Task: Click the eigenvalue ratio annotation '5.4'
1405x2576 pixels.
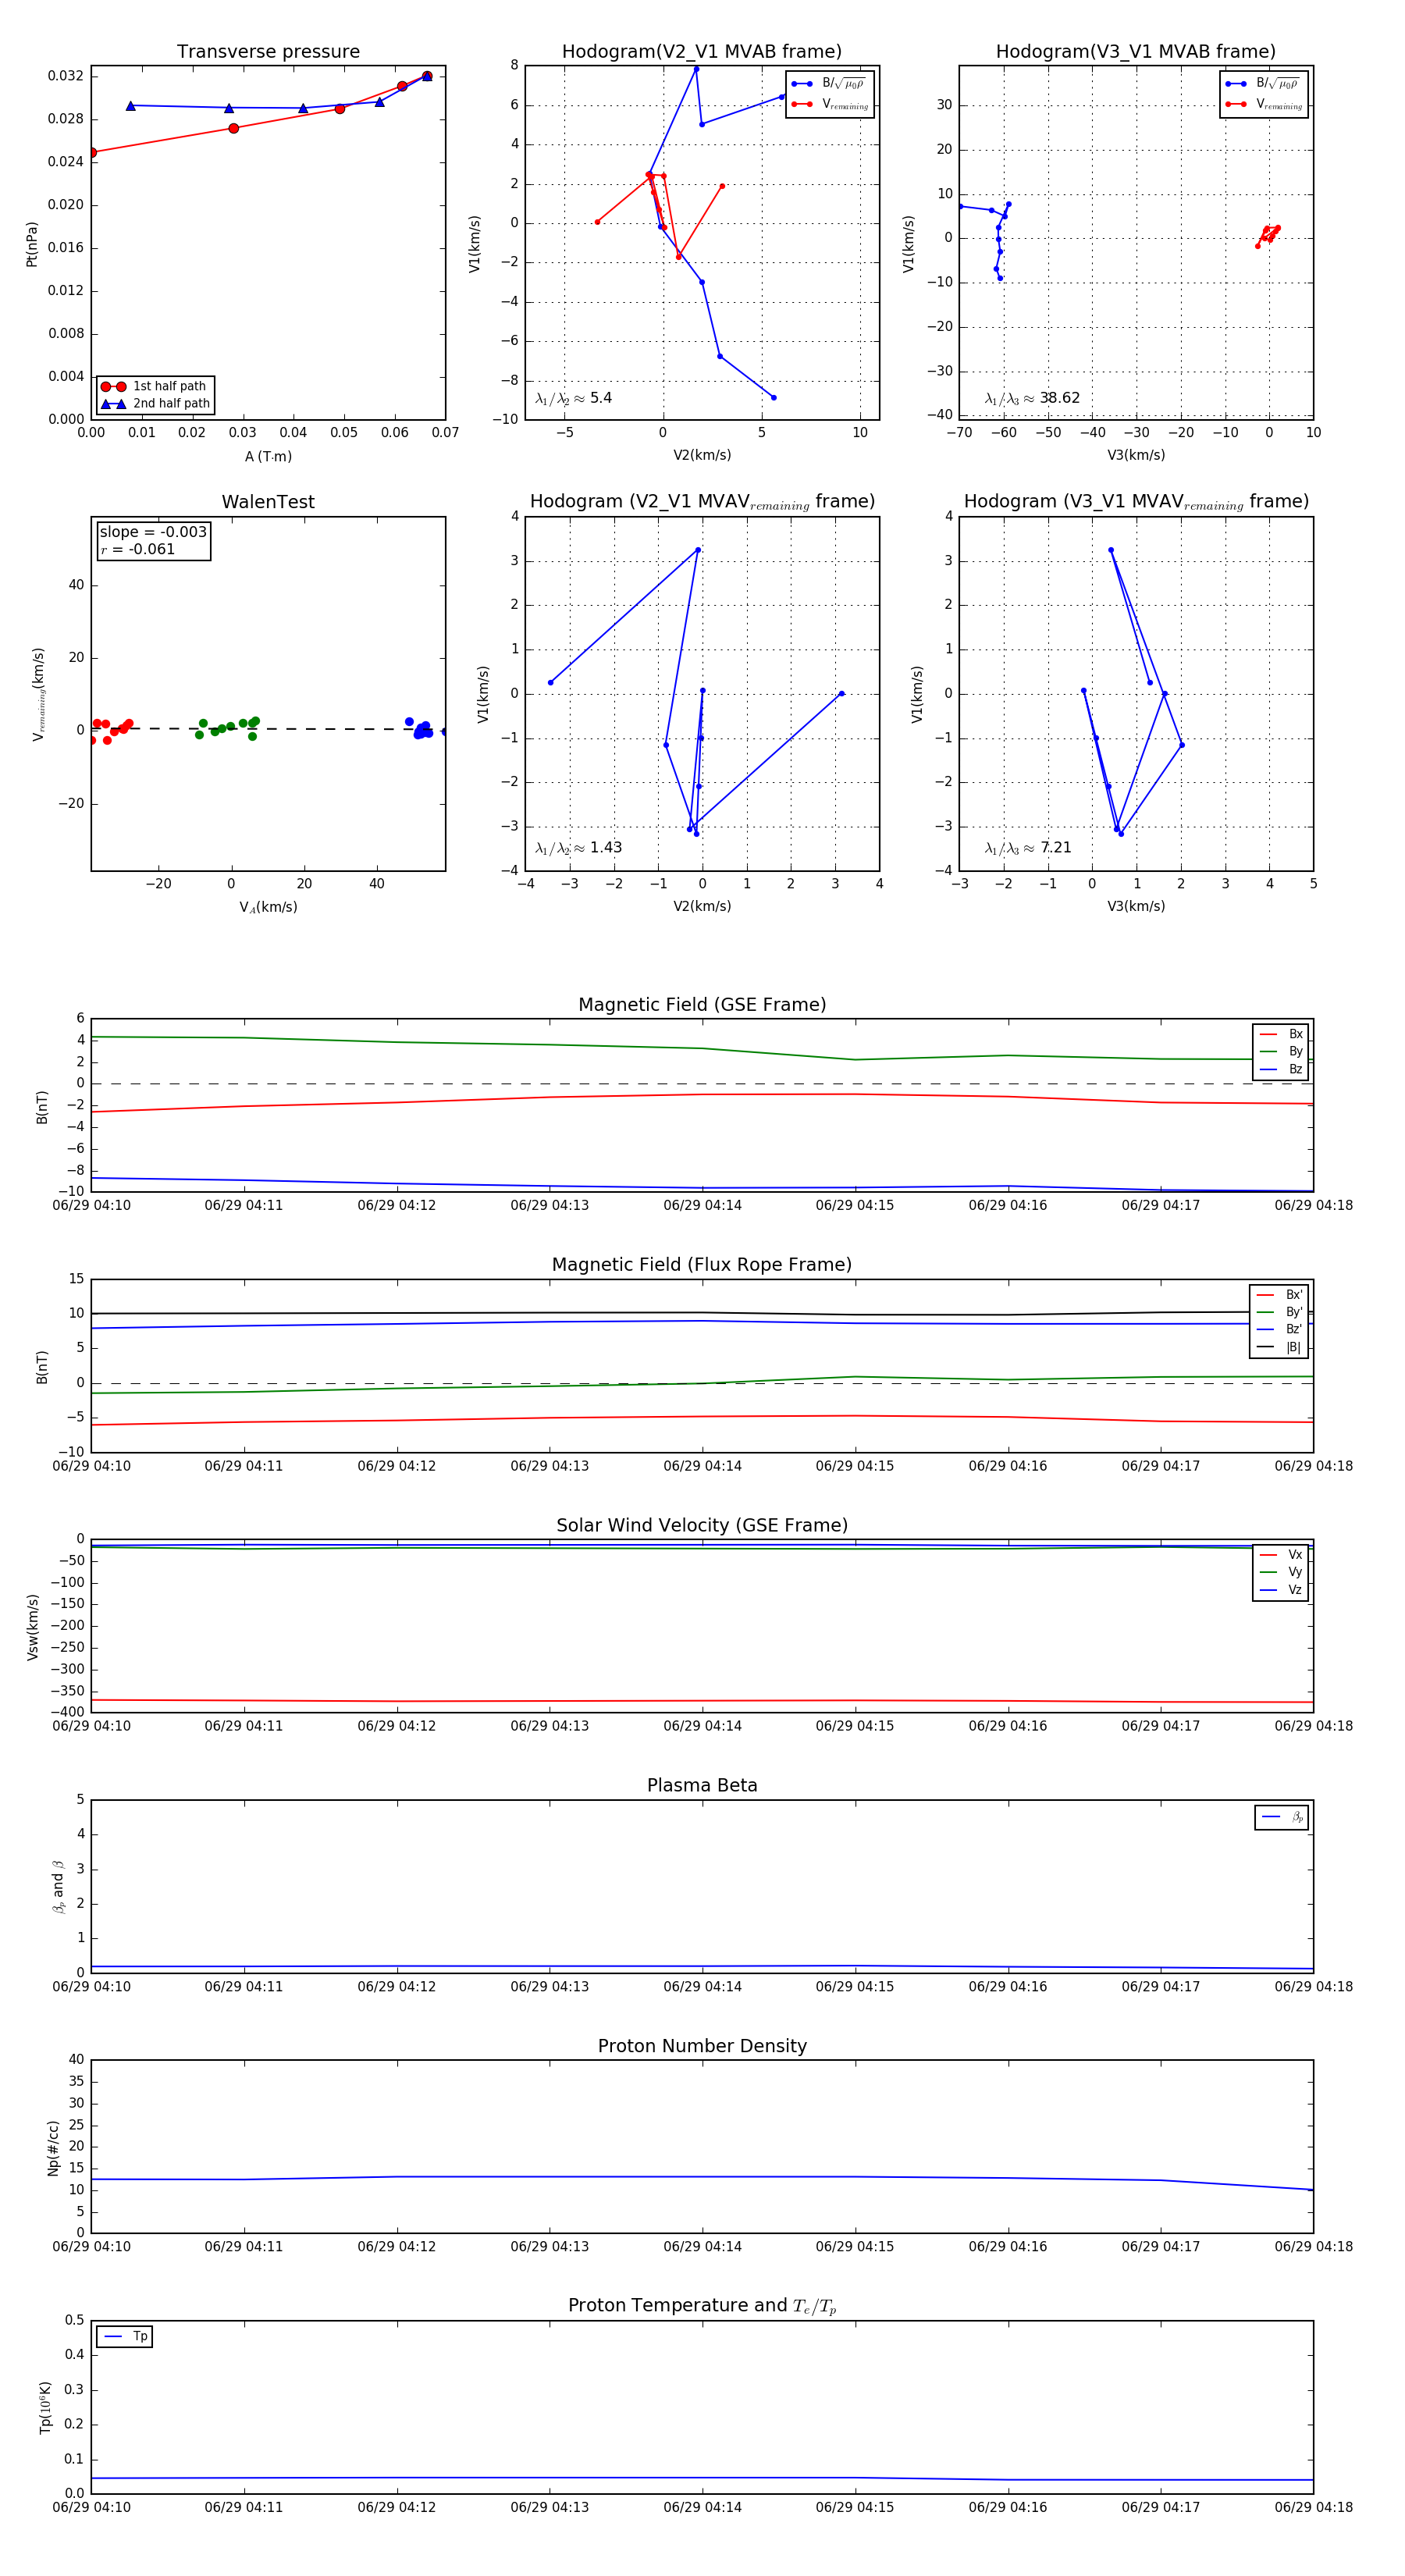Action: [x=573, y=398]
